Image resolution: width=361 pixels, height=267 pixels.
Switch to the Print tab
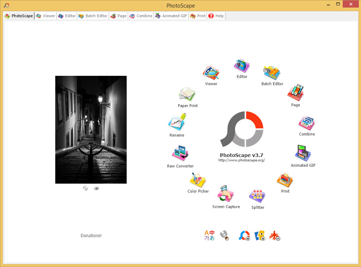(x=198, y=16)
